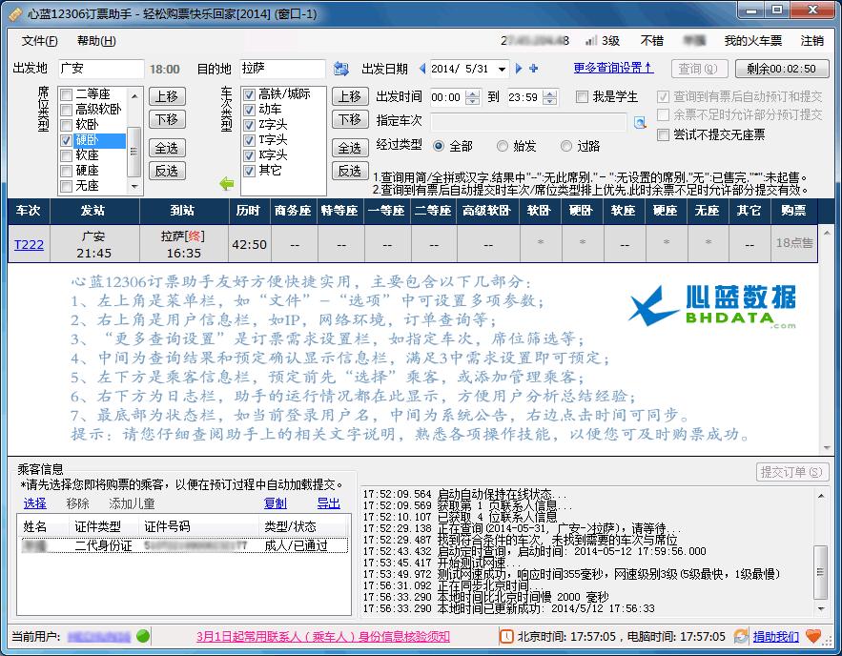Viewport: 842px width, 656px height.
Task: Click the plus icon to add a departure date
Action: point(531,70)
